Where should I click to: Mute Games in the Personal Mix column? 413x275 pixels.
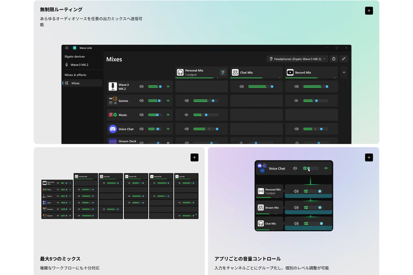point(186,101)
